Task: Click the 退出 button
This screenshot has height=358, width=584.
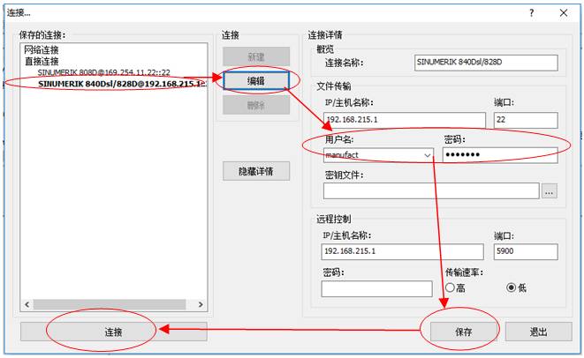Action: tap(539, 332)
